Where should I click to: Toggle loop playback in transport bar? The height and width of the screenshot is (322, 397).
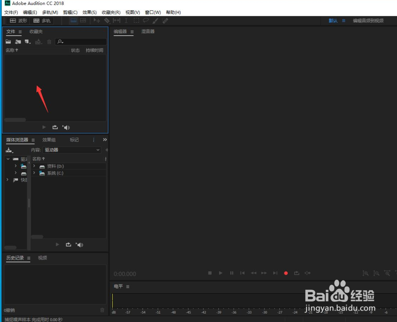[x=297, y=273]
